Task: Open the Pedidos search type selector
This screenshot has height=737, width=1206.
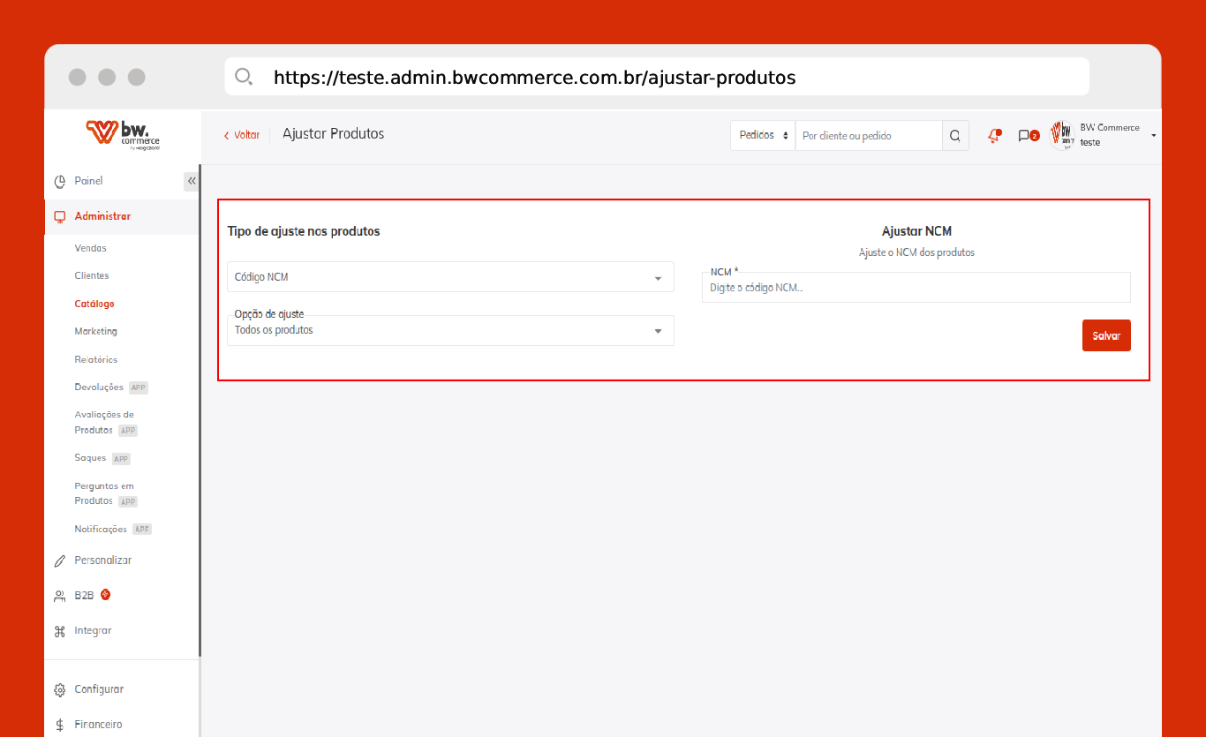Action: pyautogui.click(x=763, y=136)
